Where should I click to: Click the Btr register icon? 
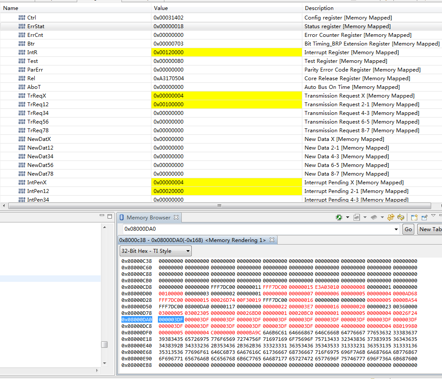(x=22, y=44)
